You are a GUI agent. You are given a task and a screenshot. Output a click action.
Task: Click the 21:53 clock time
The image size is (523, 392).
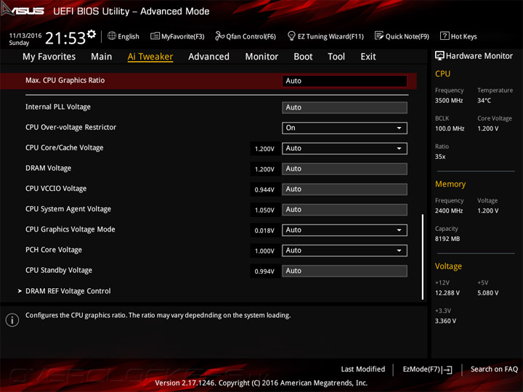(65, 38)
